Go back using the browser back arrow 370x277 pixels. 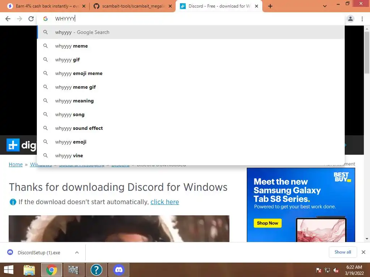pyautogui.click(x=8, y=19)
